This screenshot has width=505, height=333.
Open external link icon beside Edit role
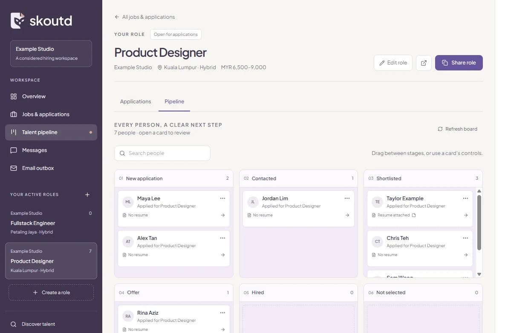pyautogui.click(x=424, y=63)
